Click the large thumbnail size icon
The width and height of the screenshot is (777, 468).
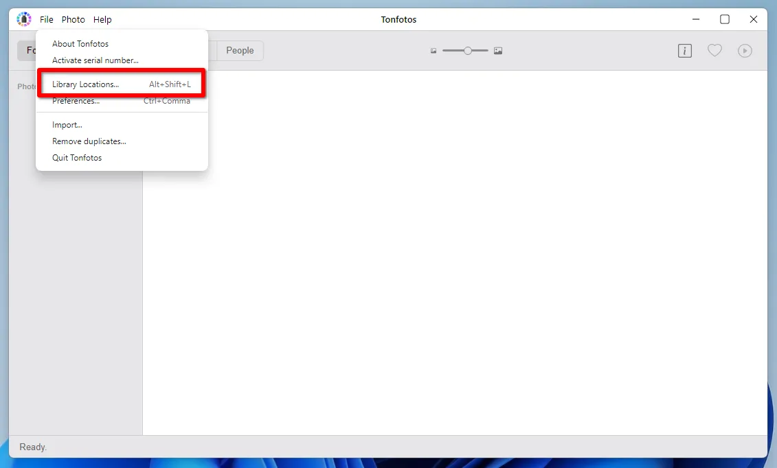point(498,51)
